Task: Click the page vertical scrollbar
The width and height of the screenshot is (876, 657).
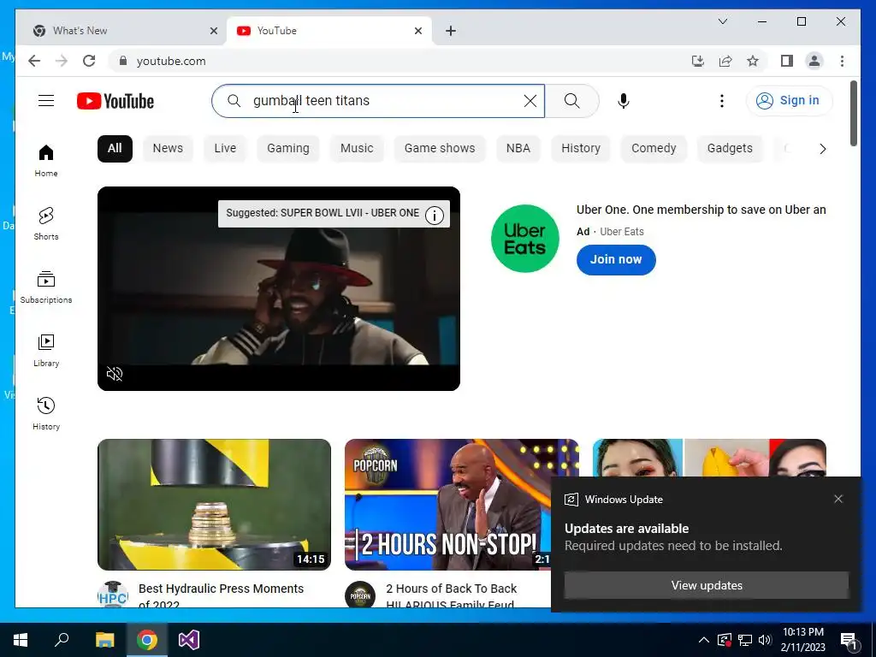Action: tap(853, 114)
